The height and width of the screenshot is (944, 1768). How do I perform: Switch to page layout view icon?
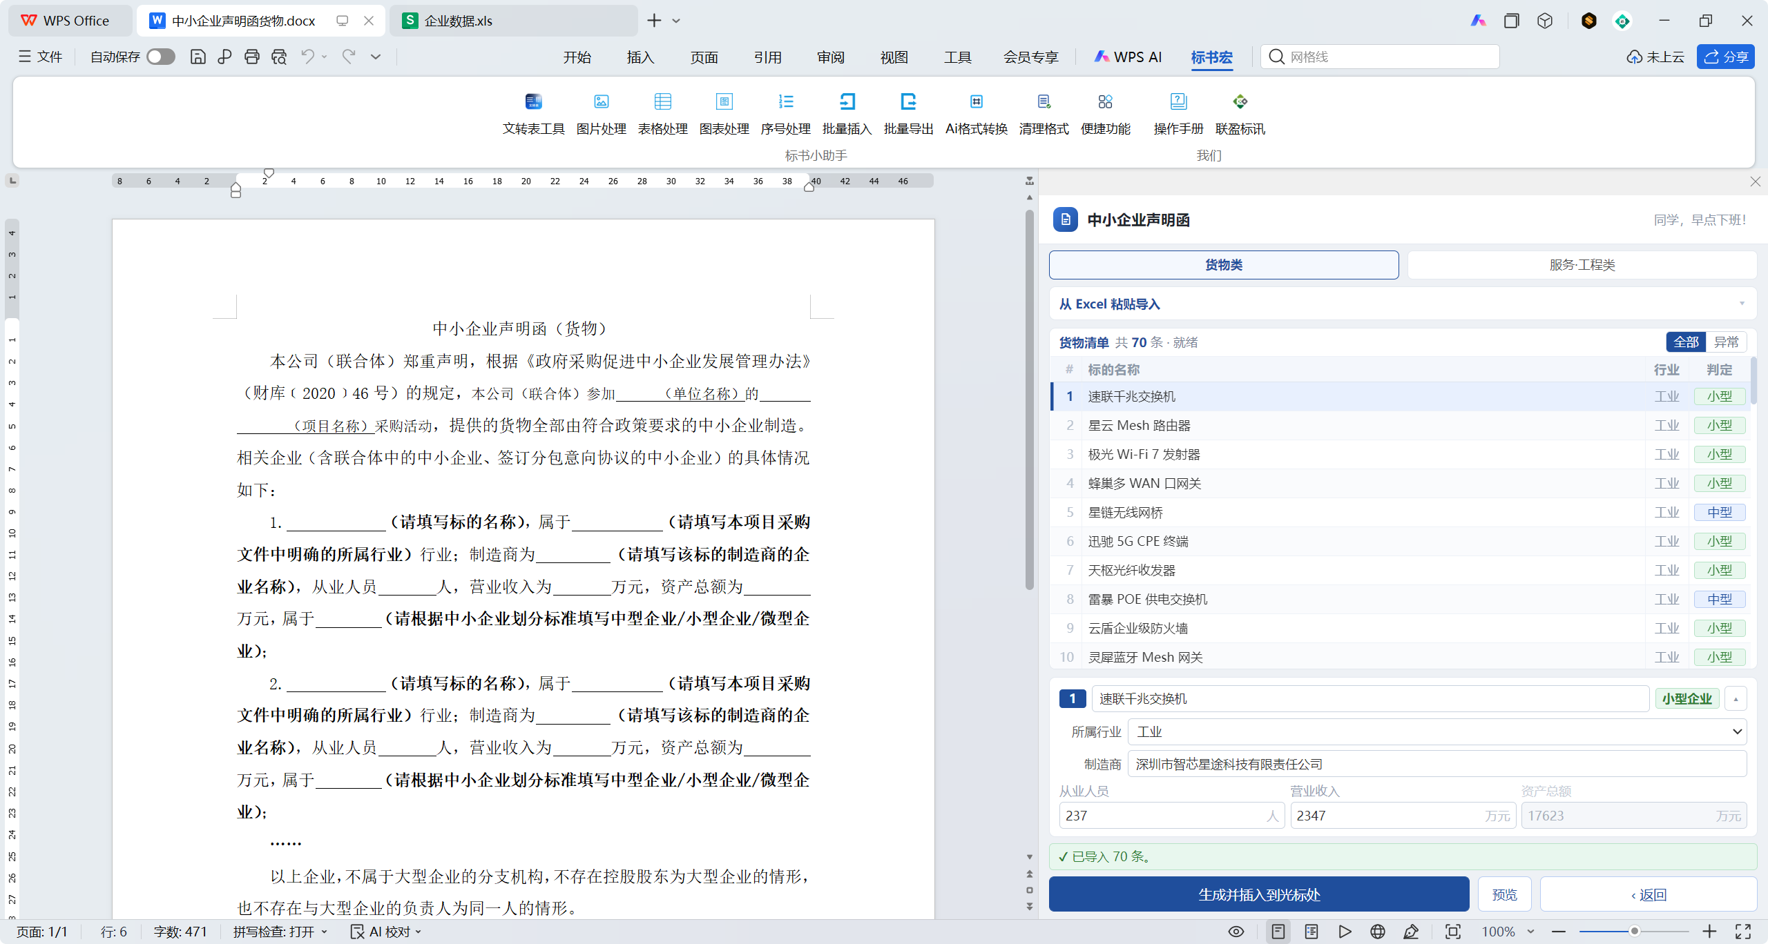tap(1278, 932)
